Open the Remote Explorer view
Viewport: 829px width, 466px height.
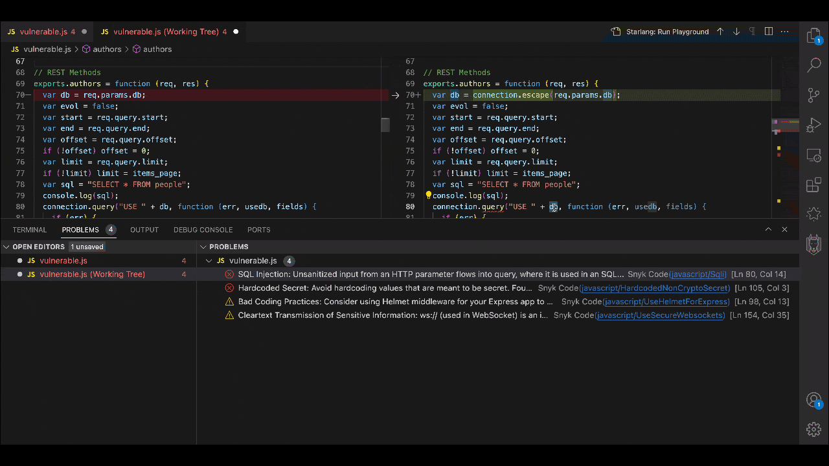pyautogui.click(x=813, y=156)
